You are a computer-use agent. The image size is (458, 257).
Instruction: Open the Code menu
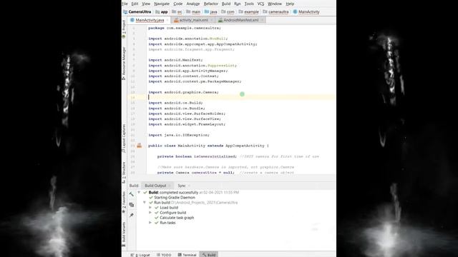[178, 4]
